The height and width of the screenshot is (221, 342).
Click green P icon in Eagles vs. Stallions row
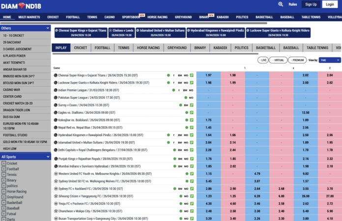(x=192, y=112)
